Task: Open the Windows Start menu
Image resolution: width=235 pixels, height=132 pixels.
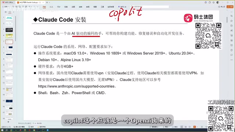Action: pos(2,130)
